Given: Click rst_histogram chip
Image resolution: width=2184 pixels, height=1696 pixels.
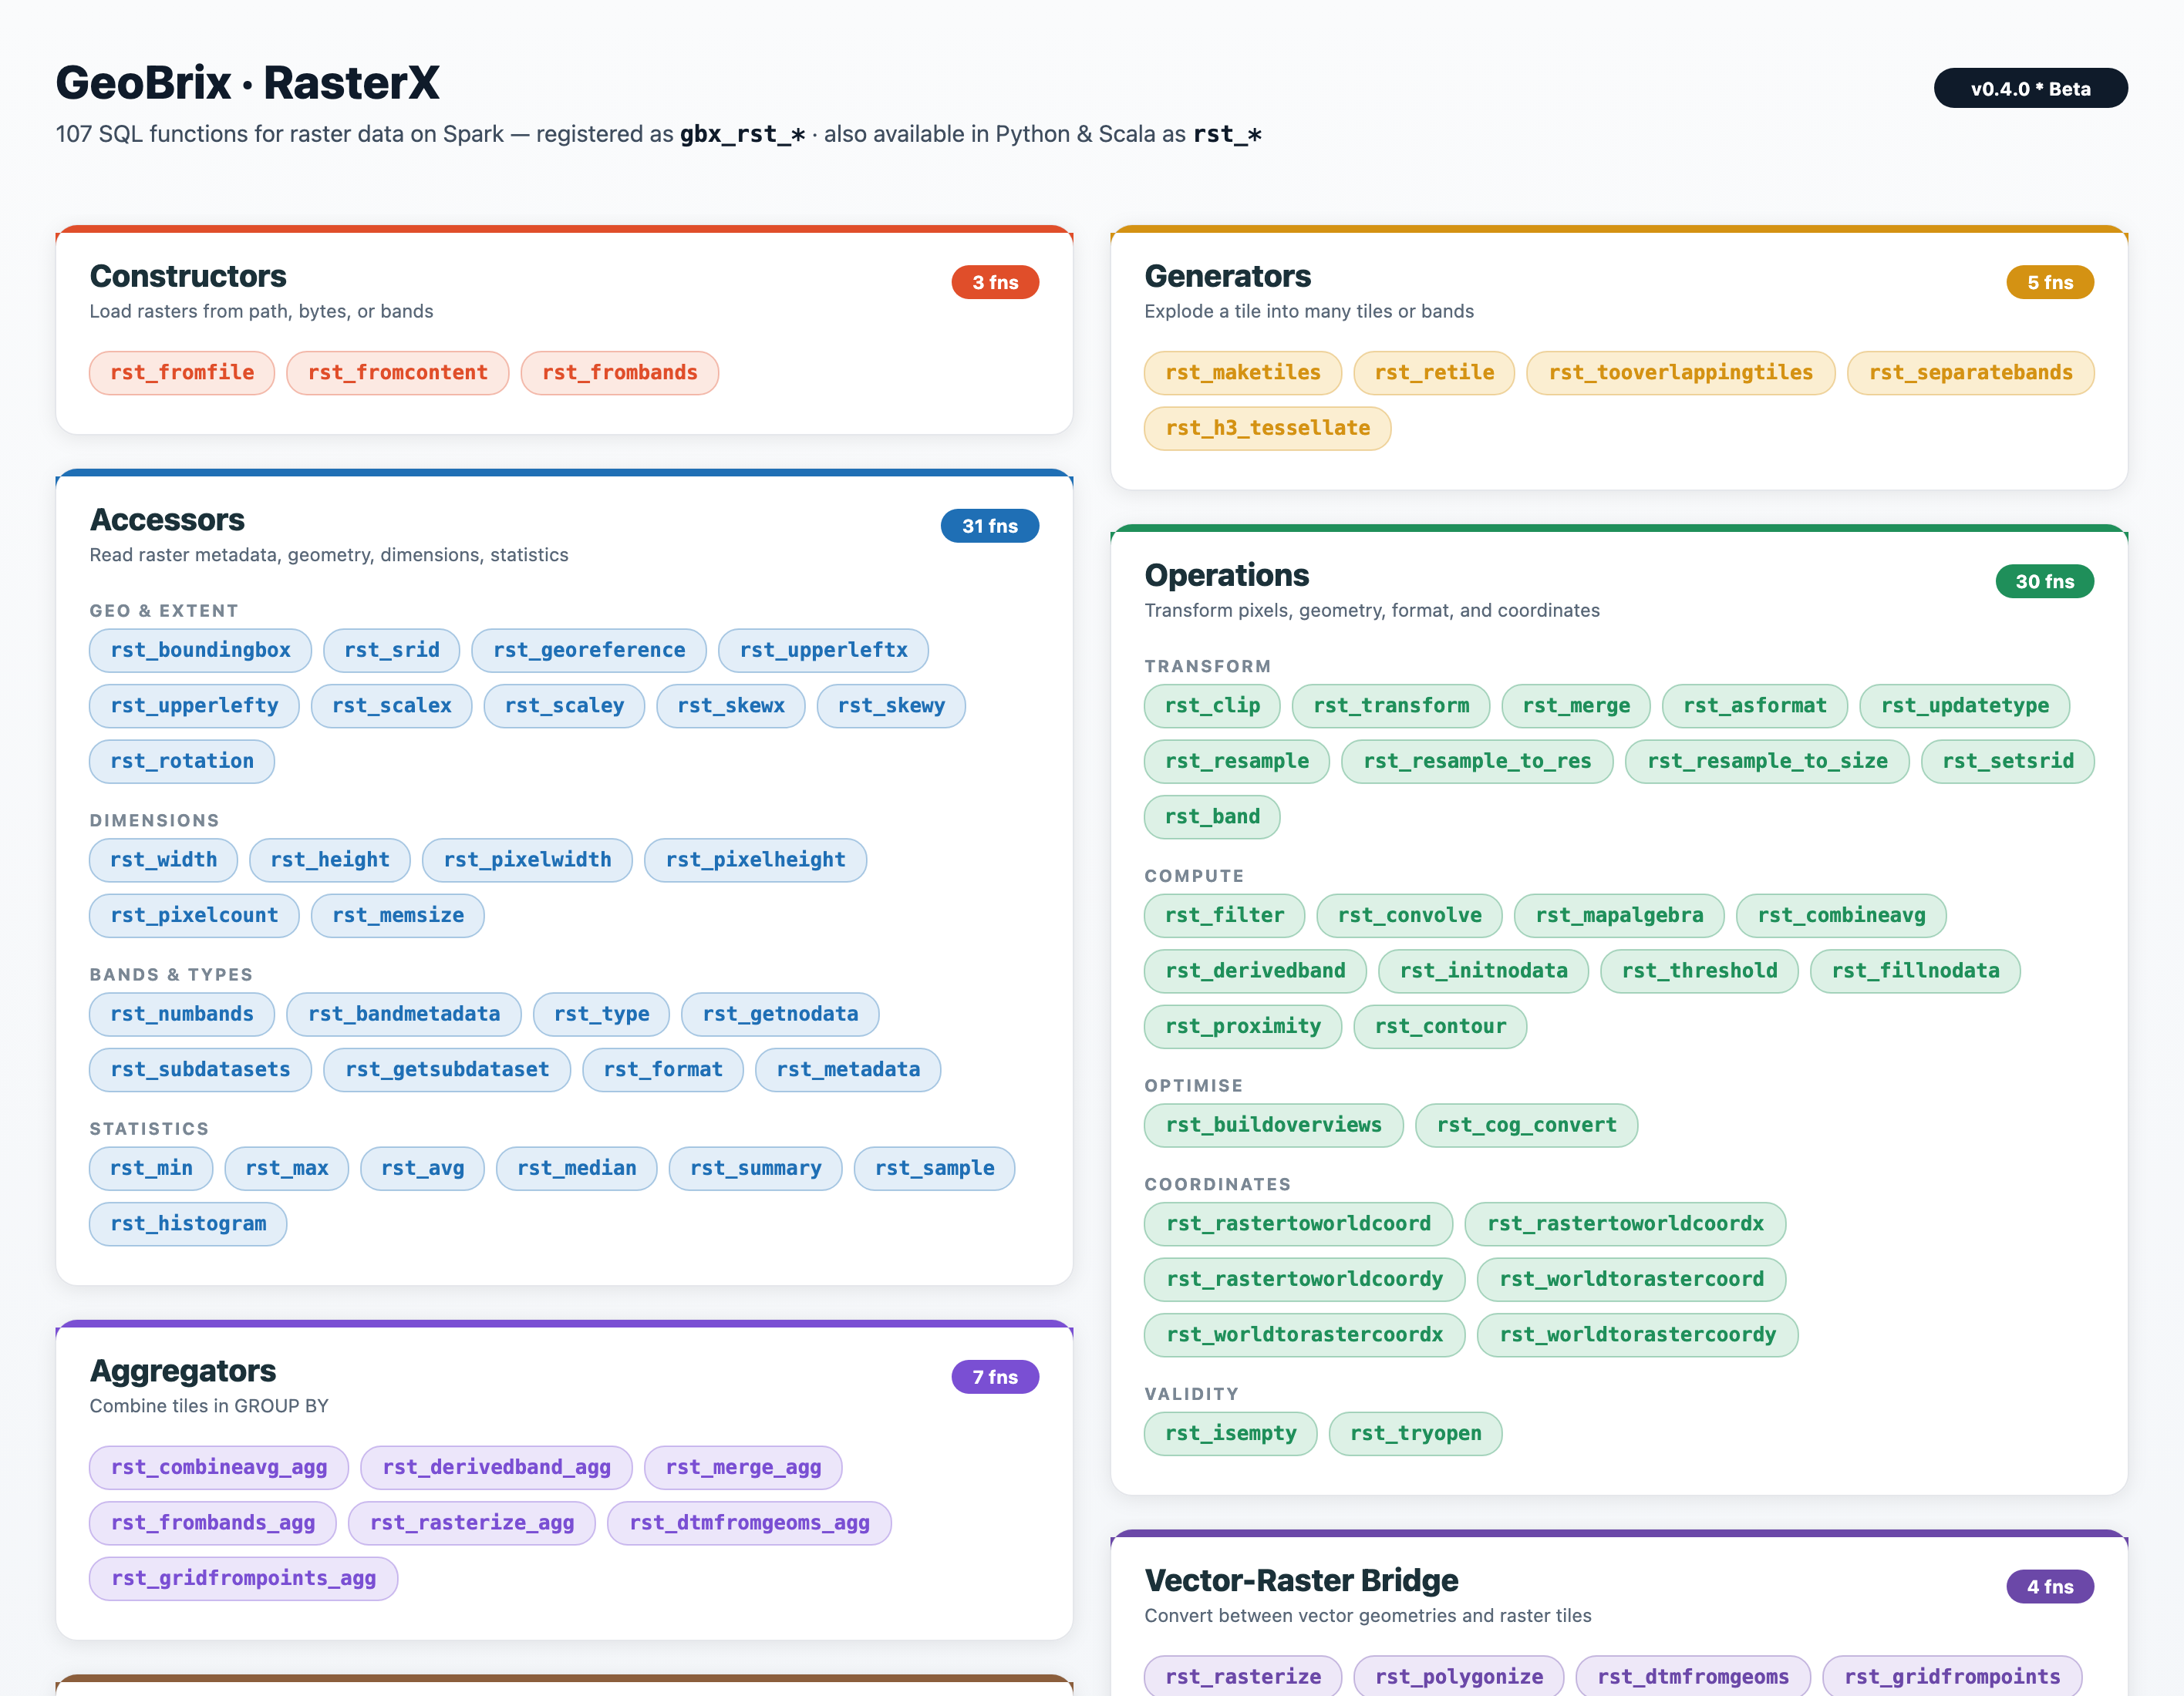Looking at the screenshot, I should pos(188,1224).
